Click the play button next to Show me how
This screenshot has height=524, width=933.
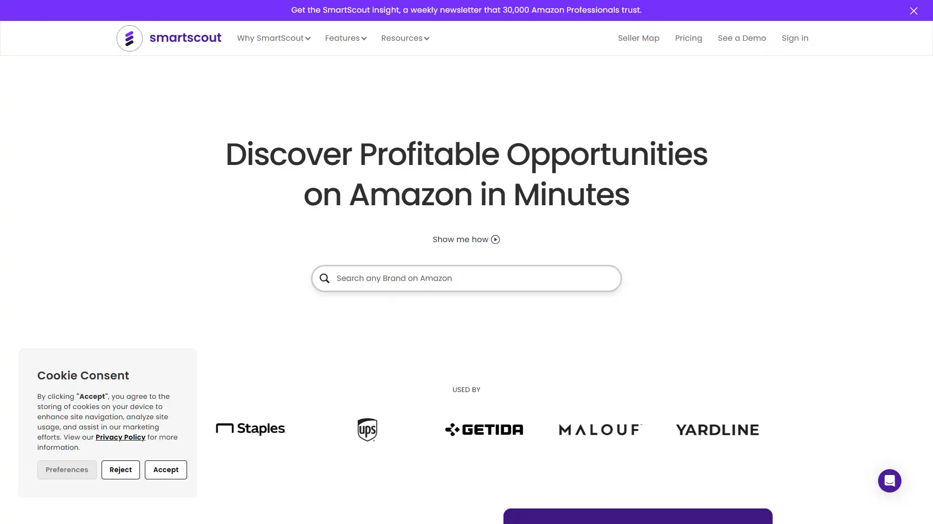pos(495,239)
